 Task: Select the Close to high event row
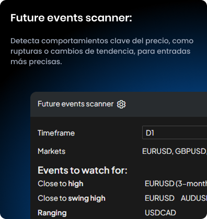coord(119,184)
